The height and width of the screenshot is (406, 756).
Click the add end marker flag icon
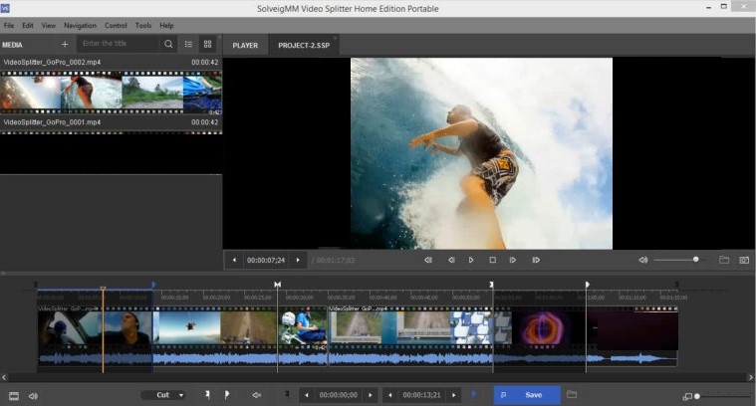coord(227,395)
